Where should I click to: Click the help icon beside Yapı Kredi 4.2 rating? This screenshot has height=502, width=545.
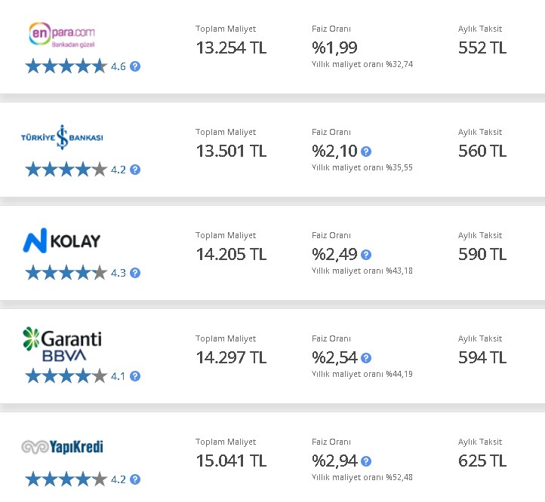(x=135, y=479)
